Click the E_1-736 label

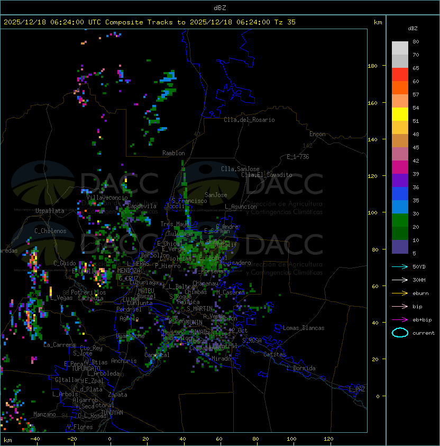point(298,157)
